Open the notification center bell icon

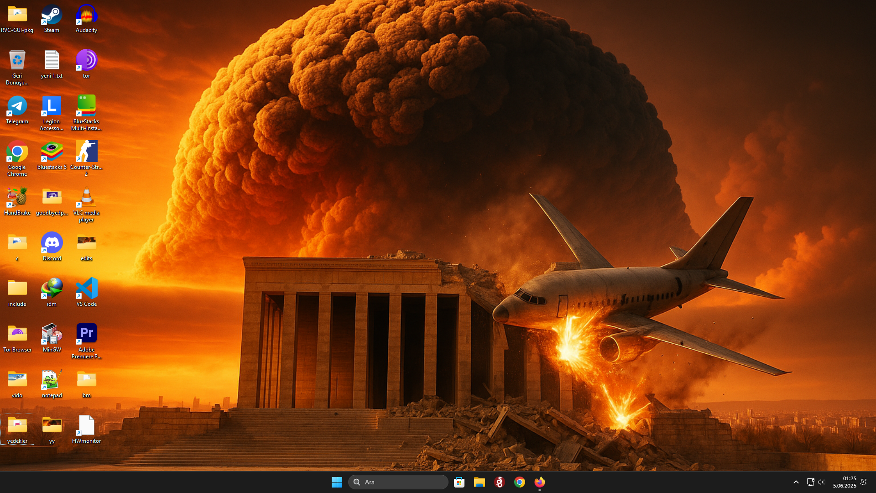(863, 482)
